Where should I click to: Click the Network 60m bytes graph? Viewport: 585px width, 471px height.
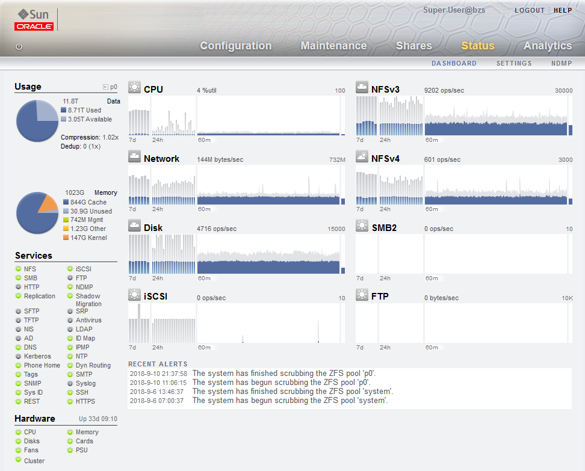(268, 185)
